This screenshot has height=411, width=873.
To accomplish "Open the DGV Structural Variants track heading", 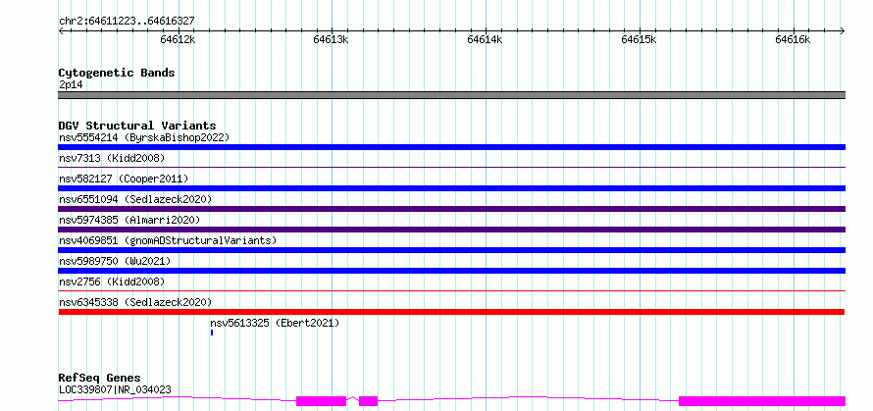I will coord(137,126).
